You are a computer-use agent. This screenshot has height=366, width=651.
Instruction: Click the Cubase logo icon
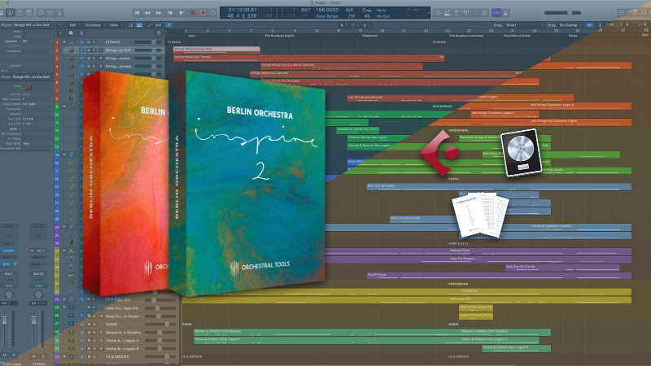tap(439, 153)
